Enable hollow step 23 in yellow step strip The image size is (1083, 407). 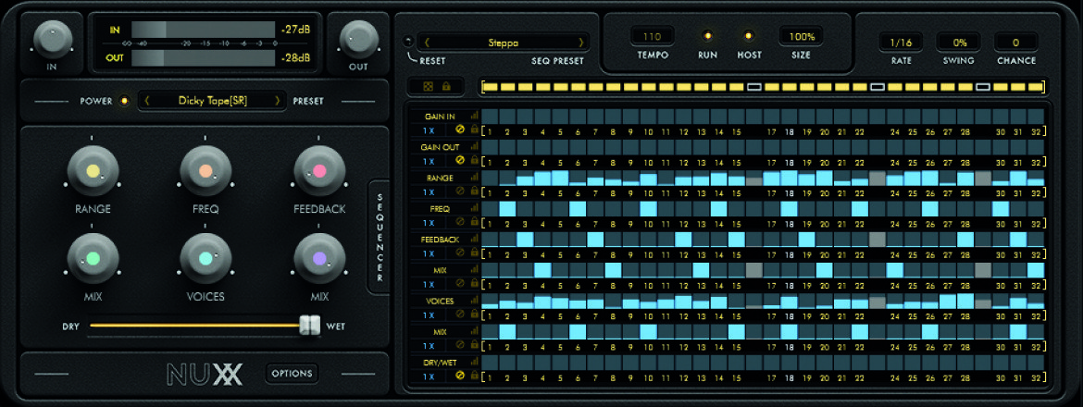click(x=878, y=88)
